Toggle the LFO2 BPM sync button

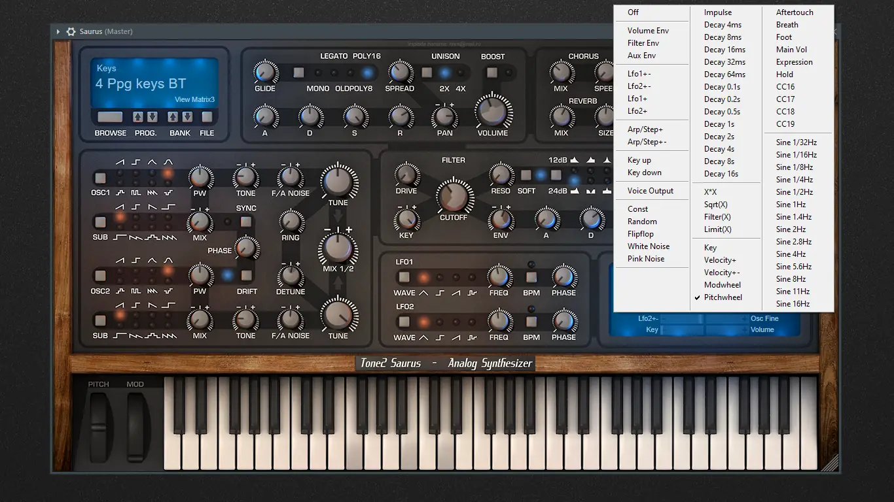[531, 322]
